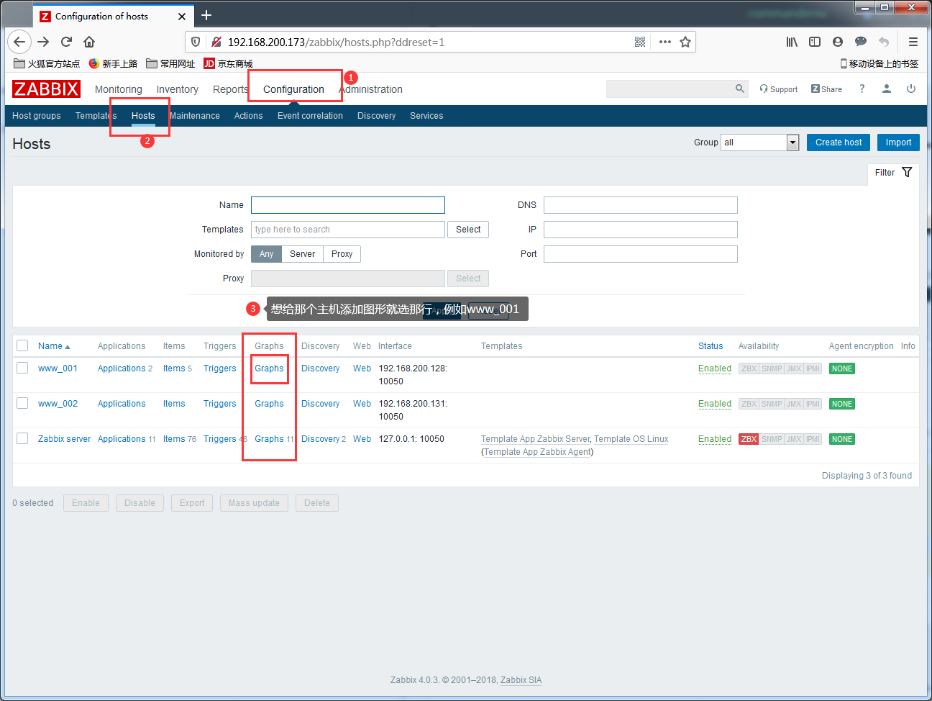The image size is (932, 701).
Task: Focus the Name filter field
Action: (348, 205)
